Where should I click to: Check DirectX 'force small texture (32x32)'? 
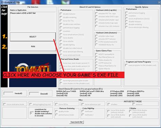pos(61,34)
